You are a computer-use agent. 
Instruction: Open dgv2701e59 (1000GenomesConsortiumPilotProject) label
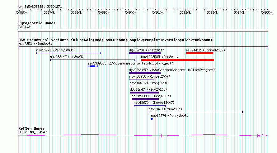(172, 70)
